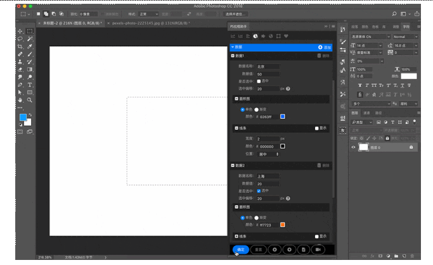Viewport: 433px width, 265px height.
Task: Select the Eyedropper tool
Action: (x=30, y=47)
